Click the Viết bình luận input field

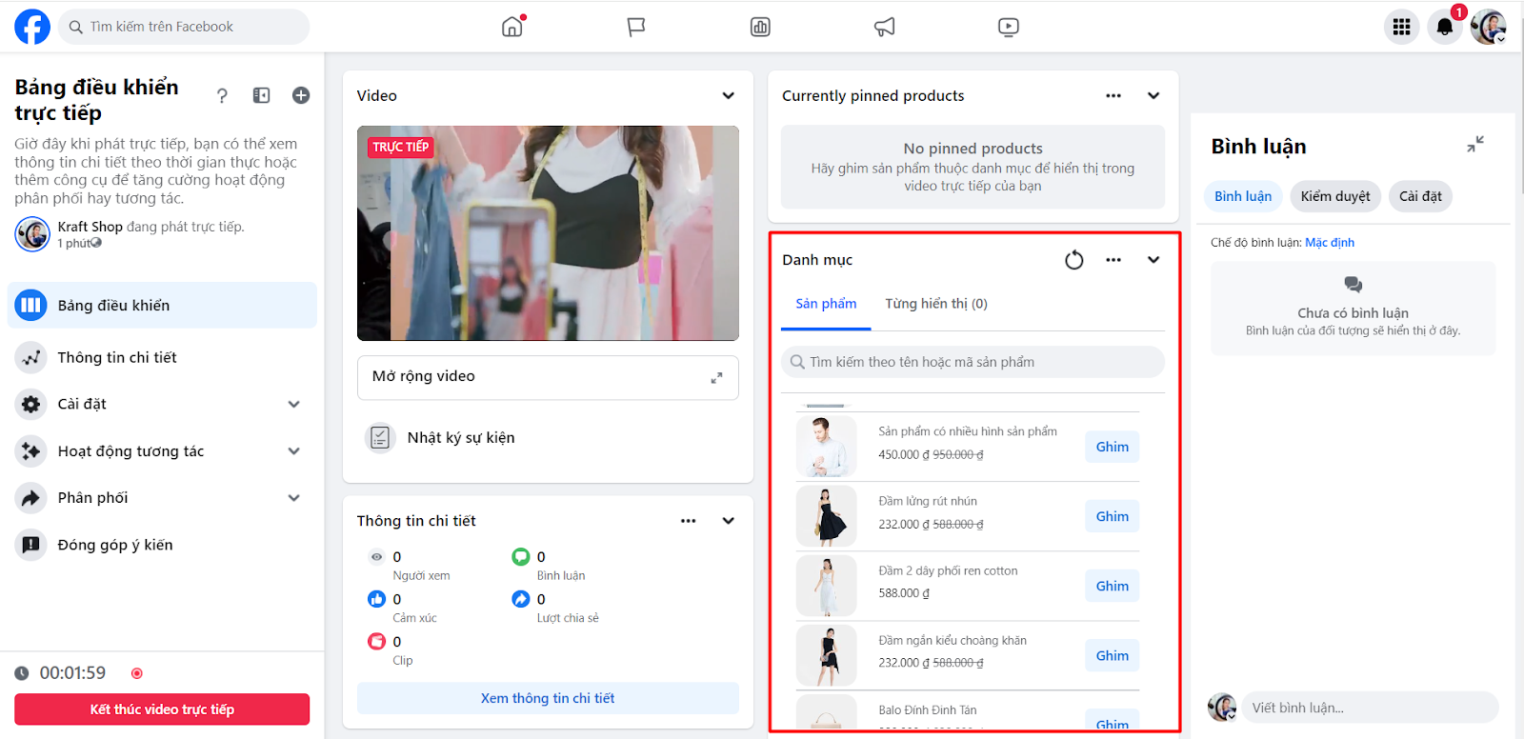tap(1370, 708)
